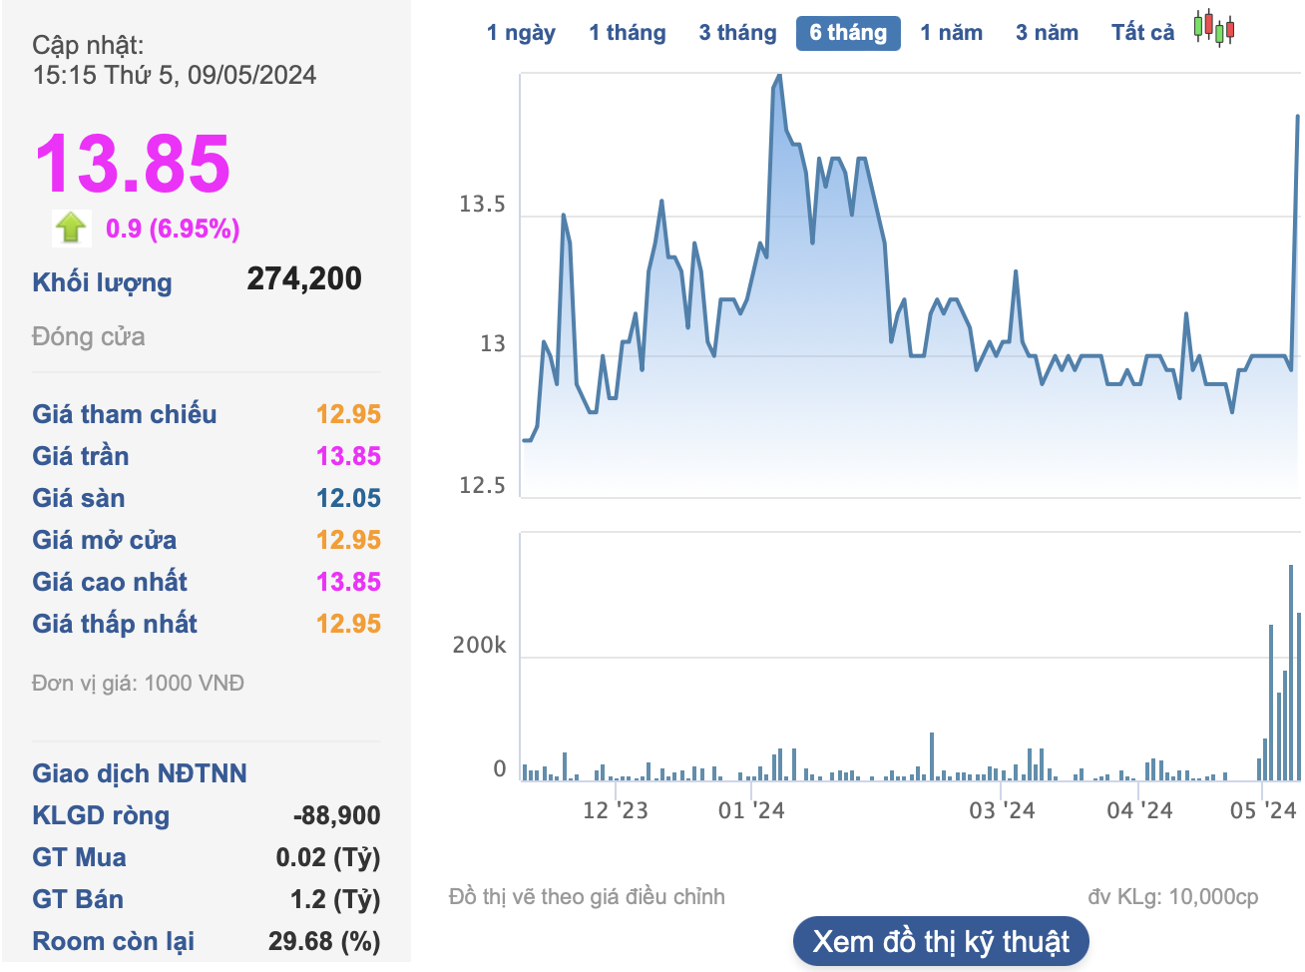Click the Khối lượng value 274,200

[304, 279]
